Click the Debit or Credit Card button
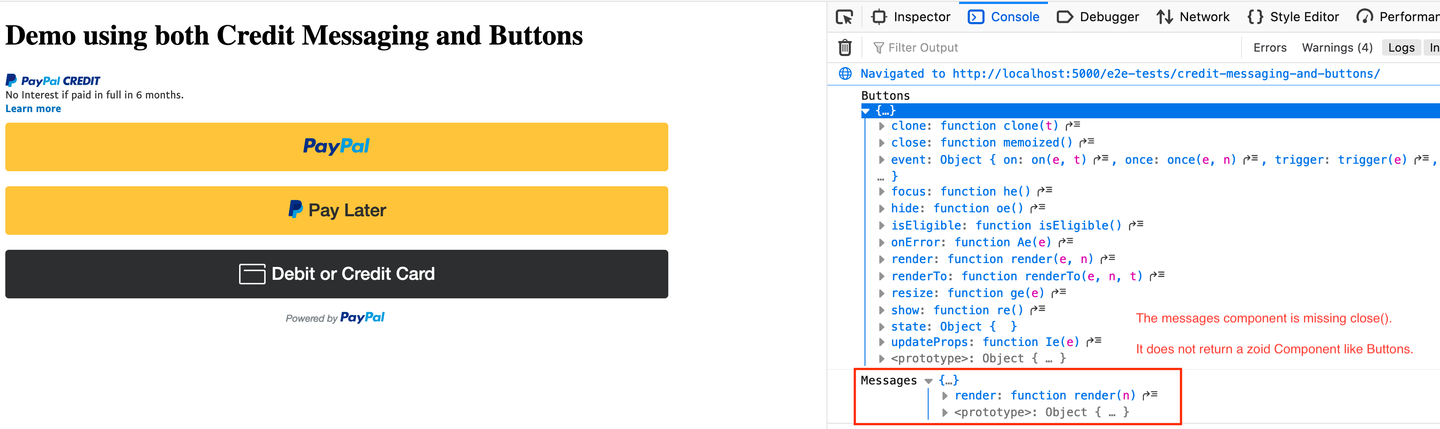 coord(336,274)
